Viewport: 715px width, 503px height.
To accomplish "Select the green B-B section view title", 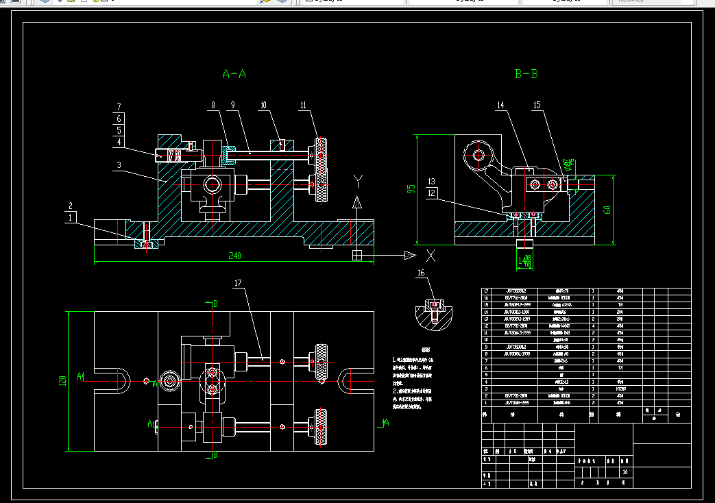I will 526,74.
